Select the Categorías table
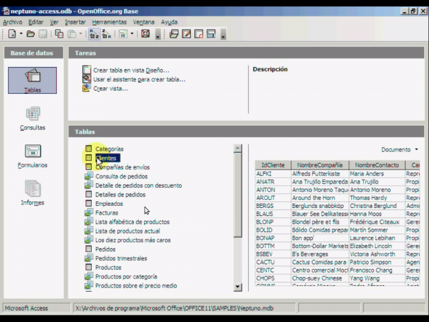This screenshot has height=322, width=429. click(x=109, y=149)
